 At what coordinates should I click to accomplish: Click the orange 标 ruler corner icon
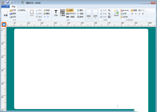(4, 25)
